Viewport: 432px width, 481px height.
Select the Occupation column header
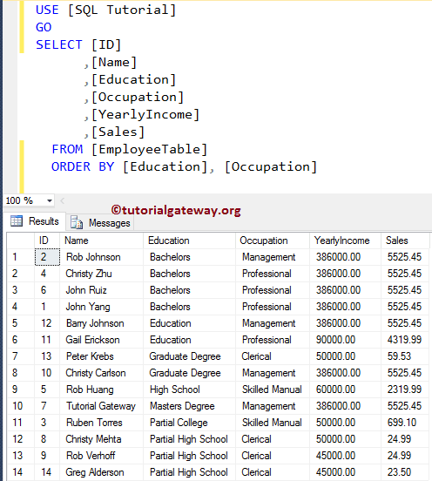click(x=273, y=240)
